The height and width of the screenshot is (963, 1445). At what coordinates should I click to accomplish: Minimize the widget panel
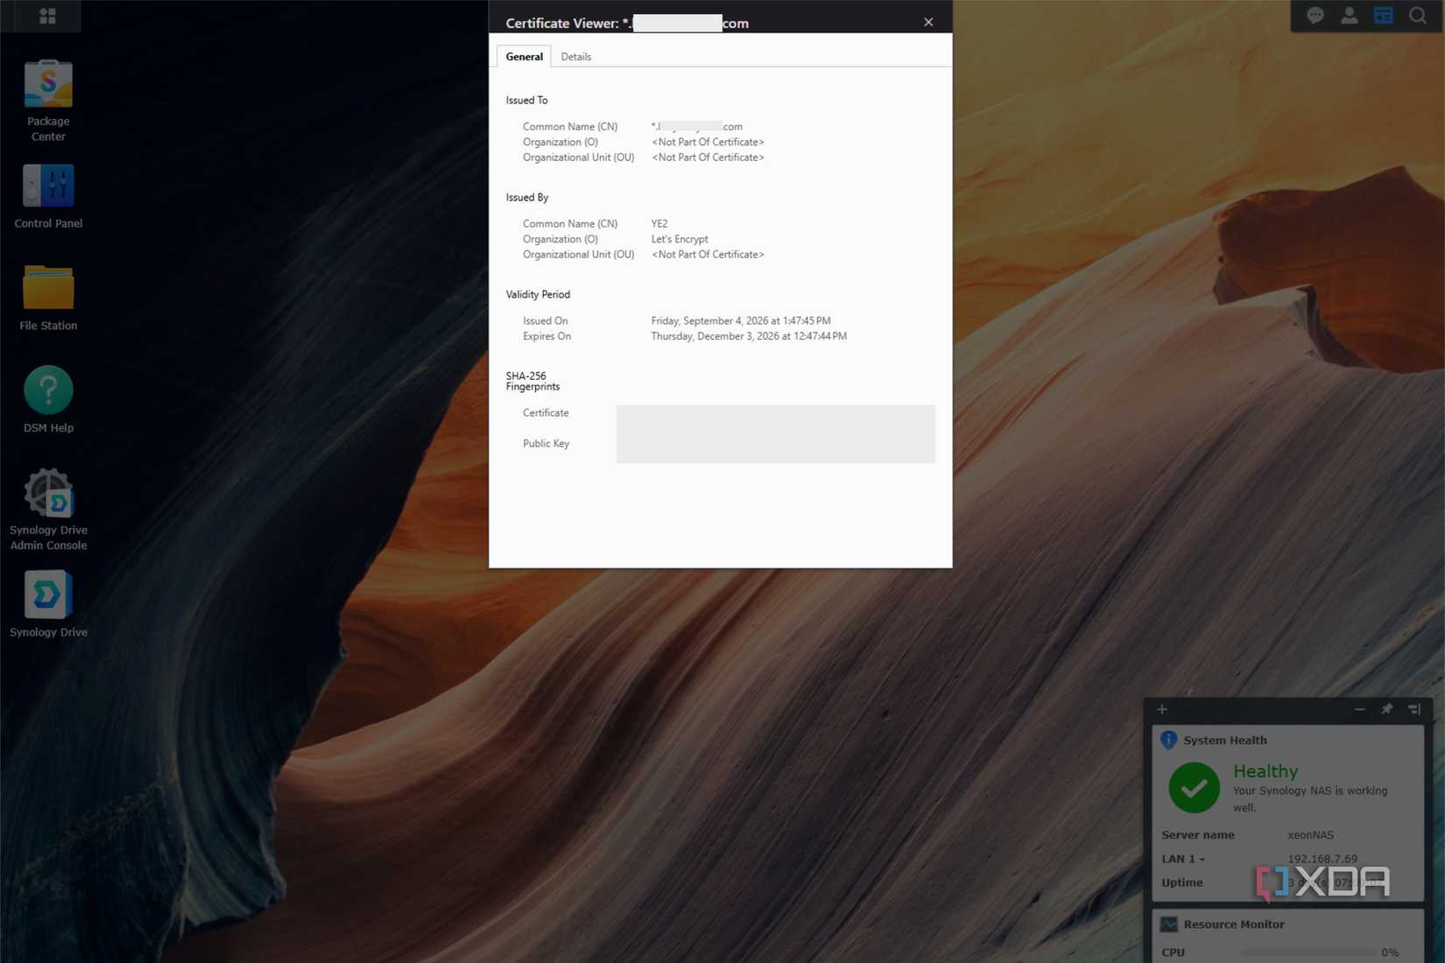[x=1359, y=709]
